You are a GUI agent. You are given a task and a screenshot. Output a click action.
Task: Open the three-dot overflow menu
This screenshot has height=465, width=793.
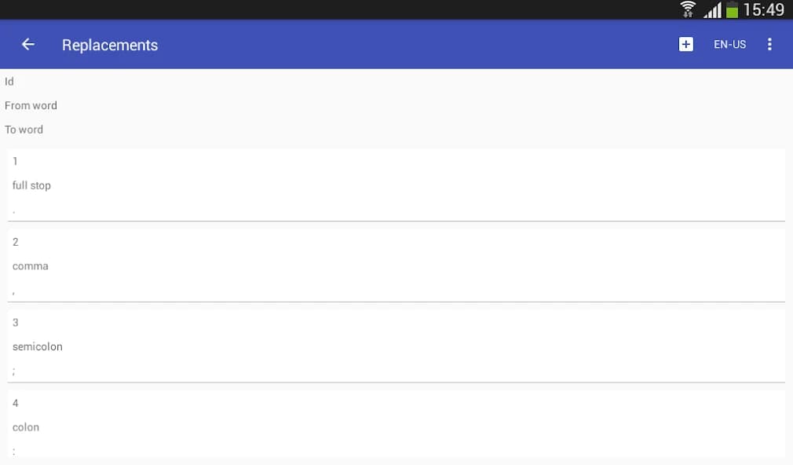(x=769, y=44)
